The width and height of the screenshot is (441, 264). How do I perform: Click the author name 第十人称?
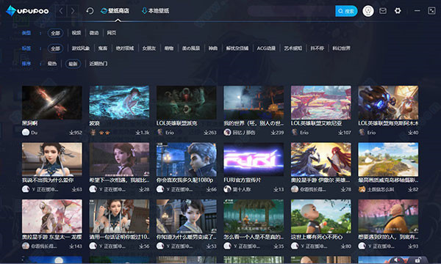[x=242, y=189]
